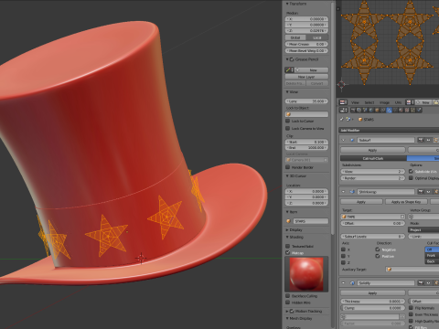Enable Hidden Wire checkbox
439x329 pixels.
click(x=287, y=302)
